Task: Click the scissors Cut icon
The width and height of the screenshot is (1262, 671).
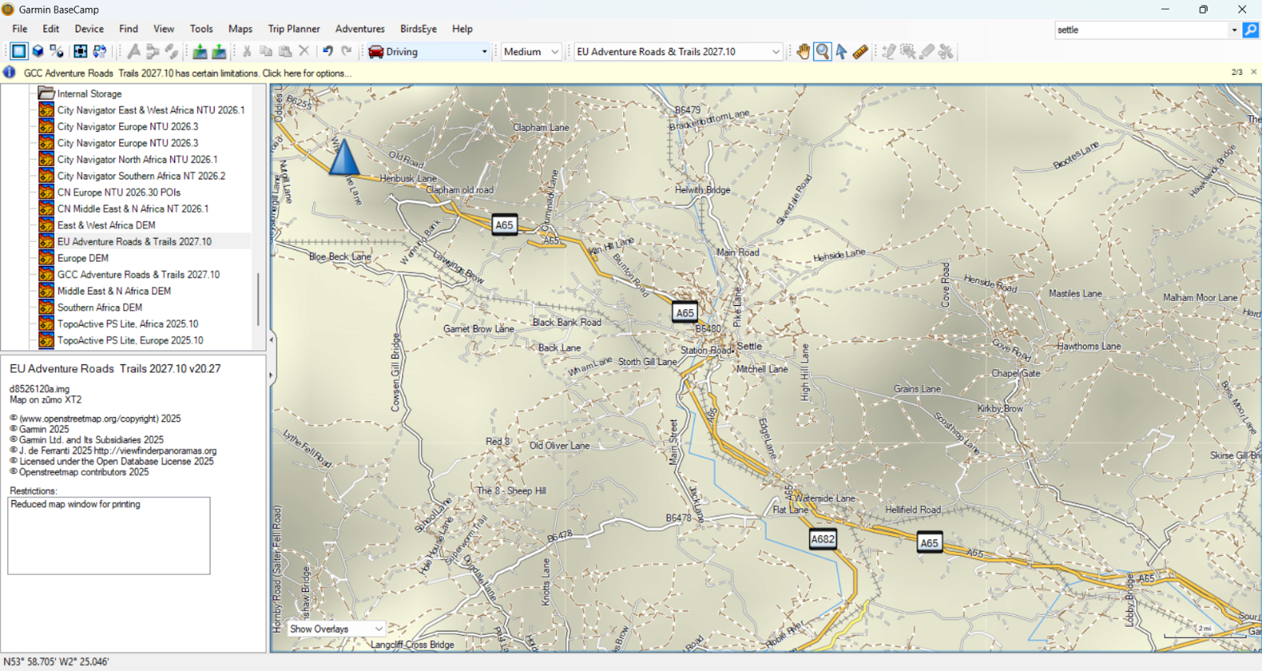Action: click(247, 51)
